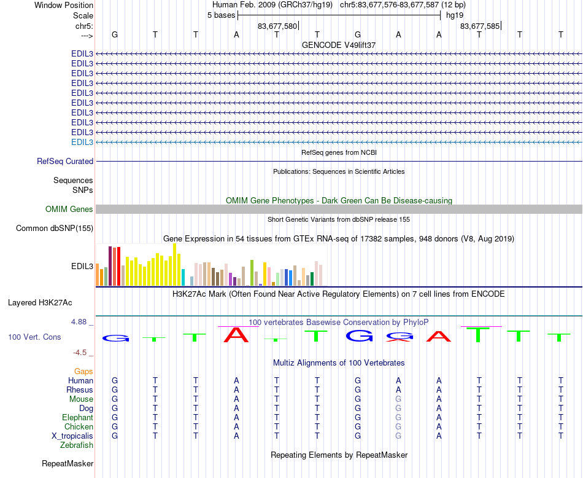This screenshot has height=478, width=583.
Task: Click the large blue G beside the crossed-out letter
Action: tap(359, 336)
